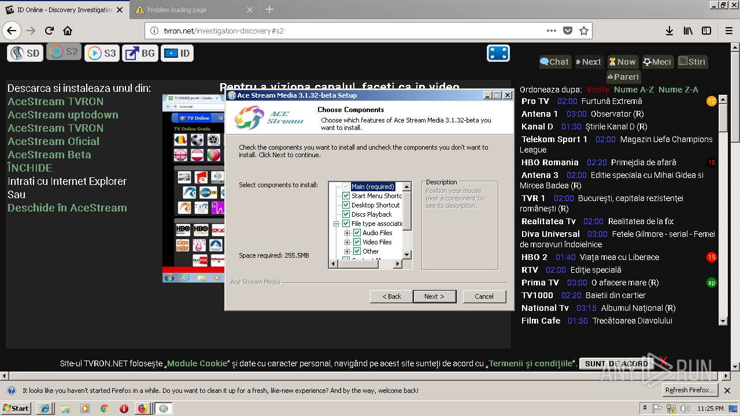
Task: Click the ÎNCHIDE link
Action: tap(29, 168)
